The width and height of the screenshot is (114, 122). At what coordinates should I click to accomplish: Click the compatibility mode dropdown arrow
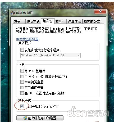(78, 56)
